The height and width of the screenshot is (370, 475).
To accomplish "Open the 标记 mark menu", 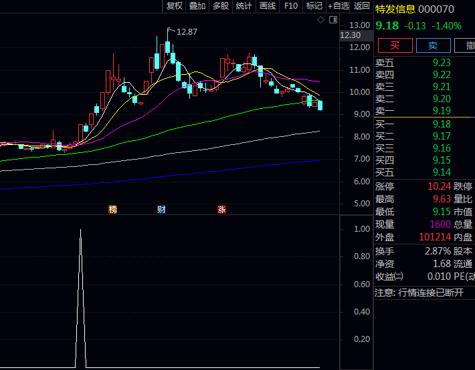I will 314,6.
